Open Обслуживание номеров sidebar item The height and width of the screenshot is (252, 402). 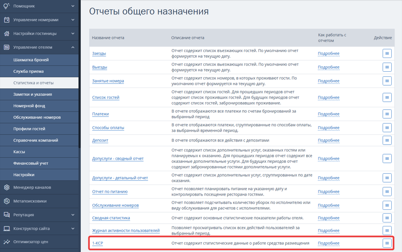[x=39, y=117]
